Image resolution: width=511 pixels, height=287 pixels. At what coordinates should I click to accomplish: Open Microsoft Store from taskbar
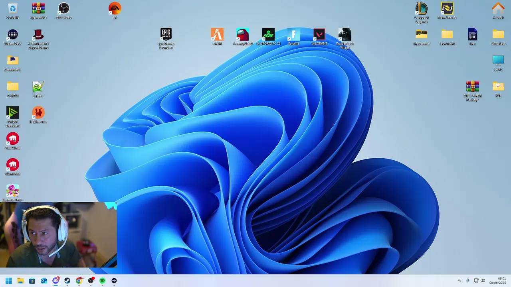(32, 281)
